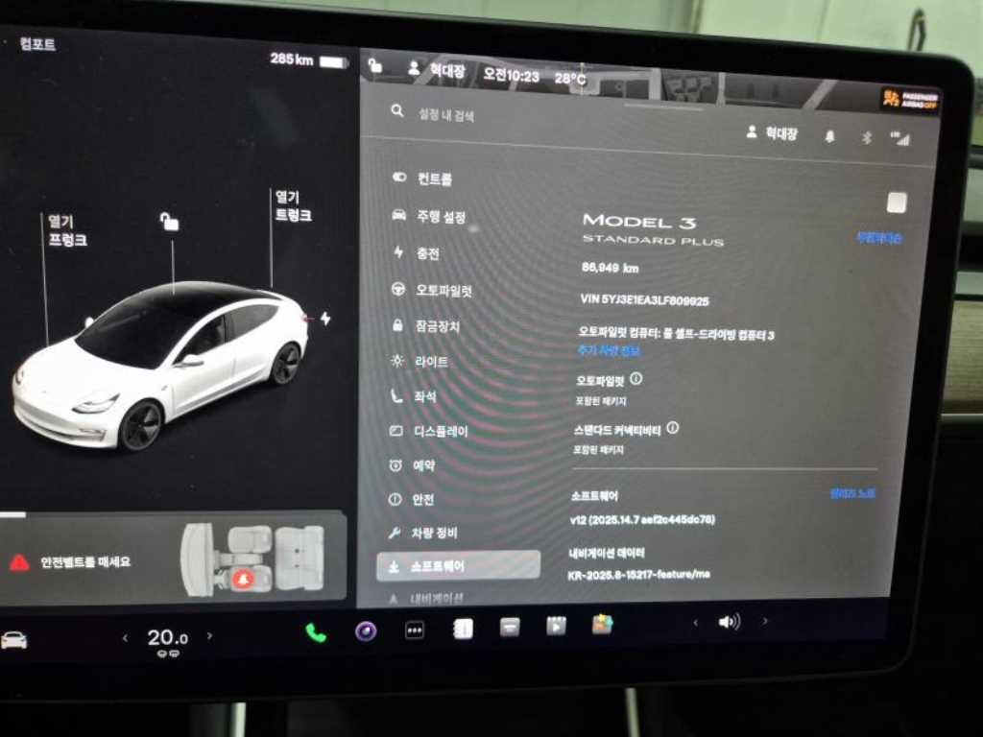Click the settings search field 설정 내 검색
This screenshot has height=737, width=983.
tap(446, 115)
